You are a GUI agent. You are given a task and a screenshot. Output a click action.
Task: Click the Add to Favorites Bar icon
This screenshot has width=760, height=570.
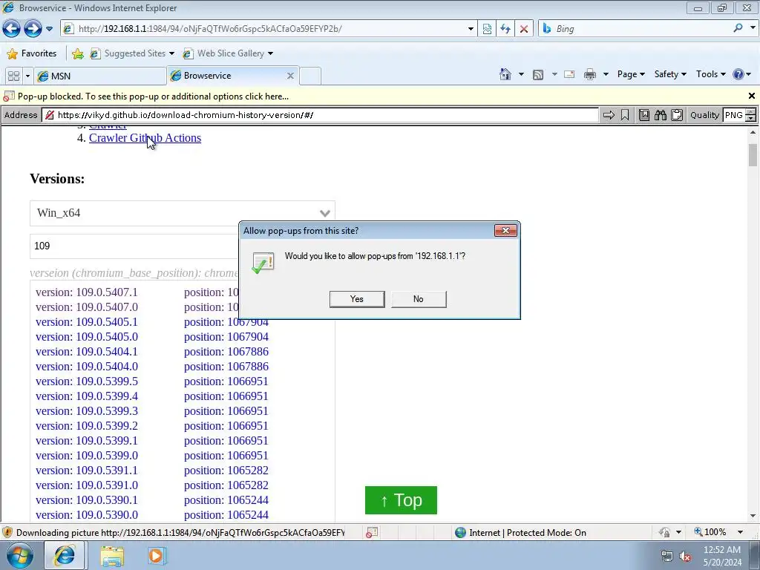pyautogui.click(x=77, y=53)
